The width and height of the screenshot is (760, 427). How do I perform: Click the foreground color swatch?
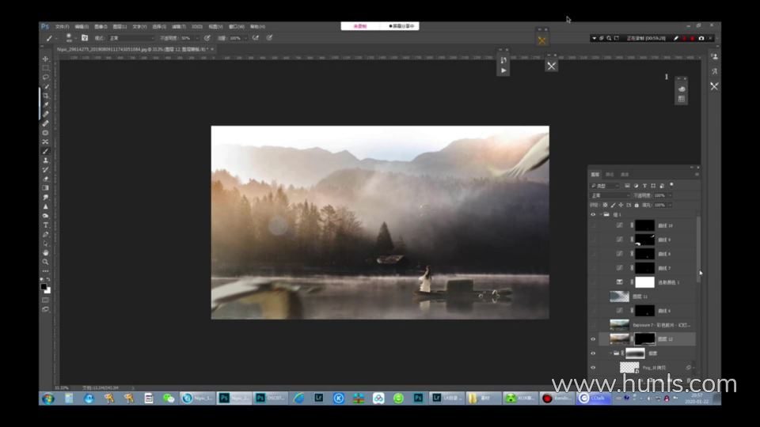(44, 286)
